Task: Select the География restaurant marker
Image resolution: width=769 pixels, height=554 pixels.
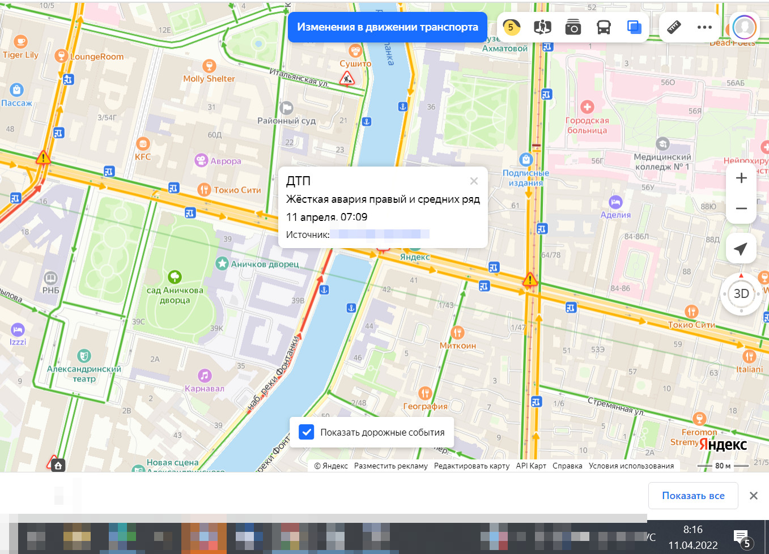Action: 425,393
